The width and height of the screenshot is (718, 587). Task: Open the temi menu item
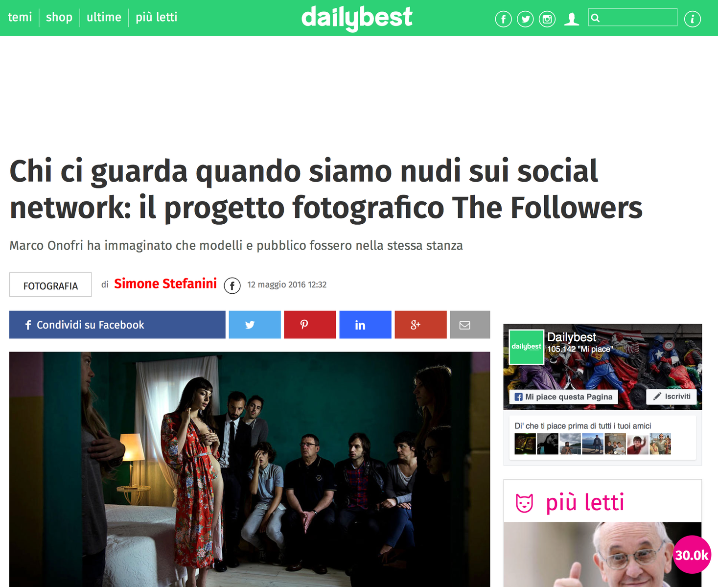pyautogui.click(x=20, y=17)
